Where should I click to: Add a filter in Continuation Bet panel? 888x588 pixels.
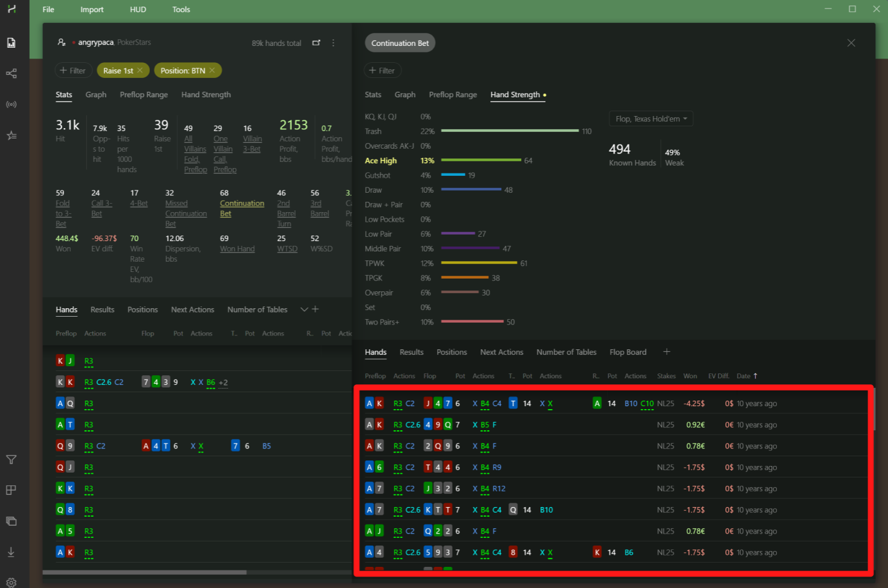click(x=382, y=70)
